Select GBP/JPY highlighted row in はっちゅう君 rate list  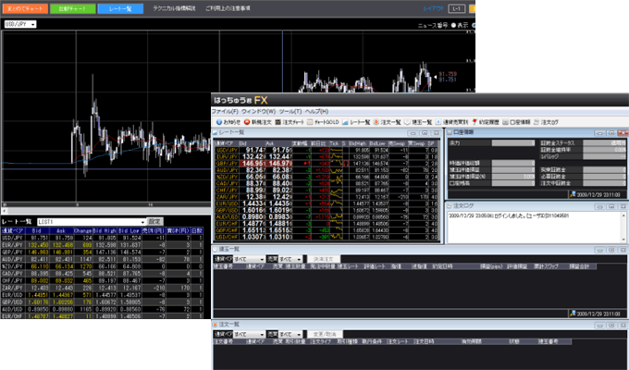coord(327,164)
